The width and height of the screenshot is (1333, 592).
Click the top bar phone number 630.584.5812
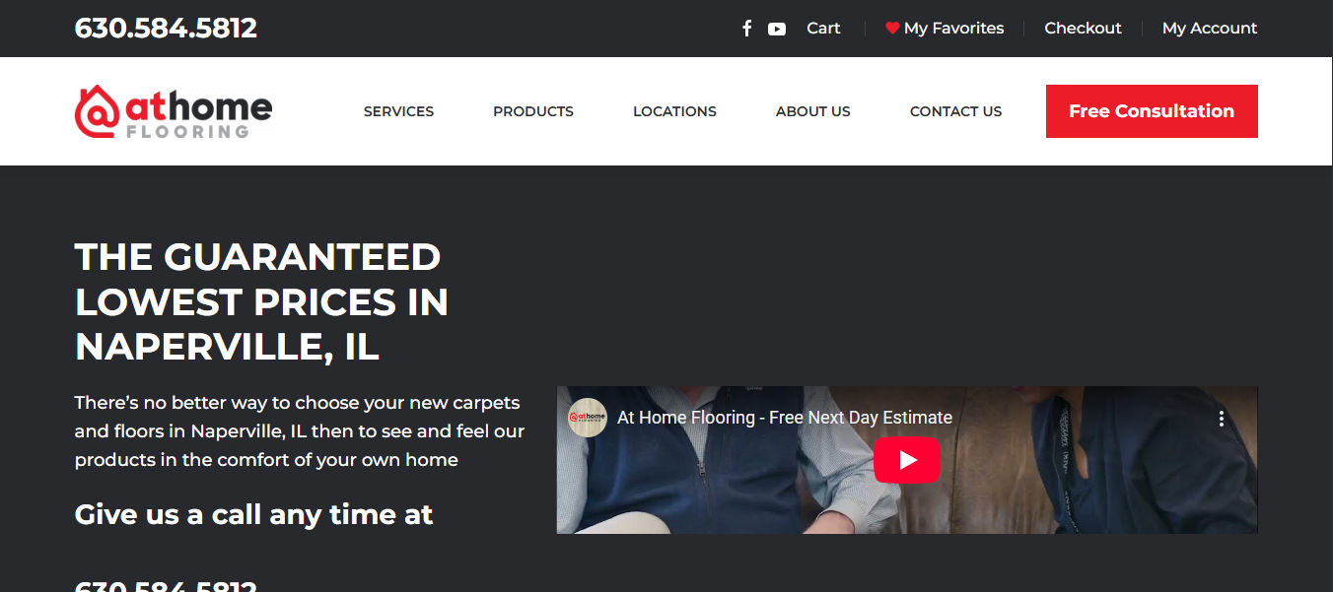pos(166,29)
